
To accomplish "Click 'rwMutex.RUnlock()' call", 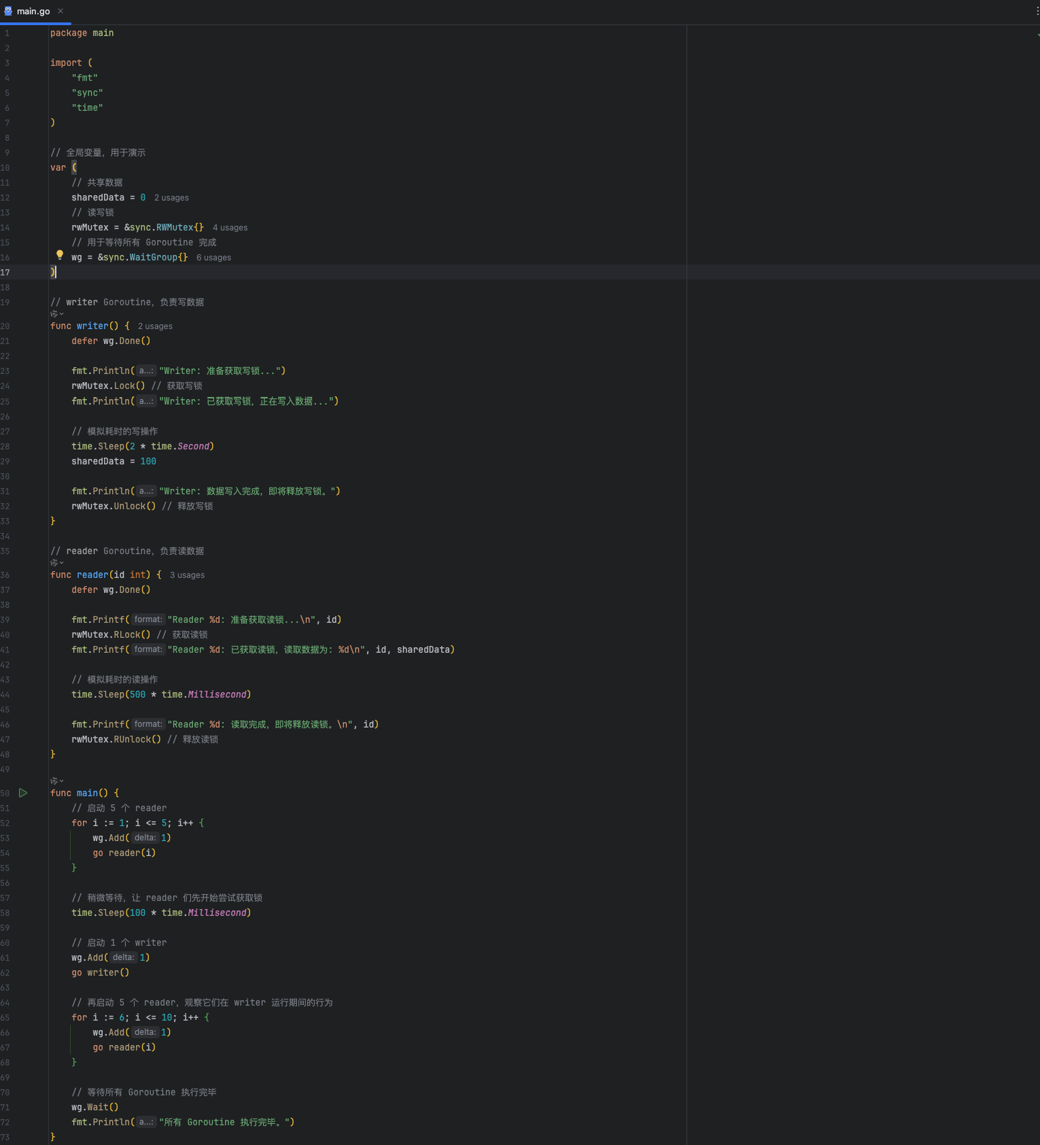I will point(117,740).
